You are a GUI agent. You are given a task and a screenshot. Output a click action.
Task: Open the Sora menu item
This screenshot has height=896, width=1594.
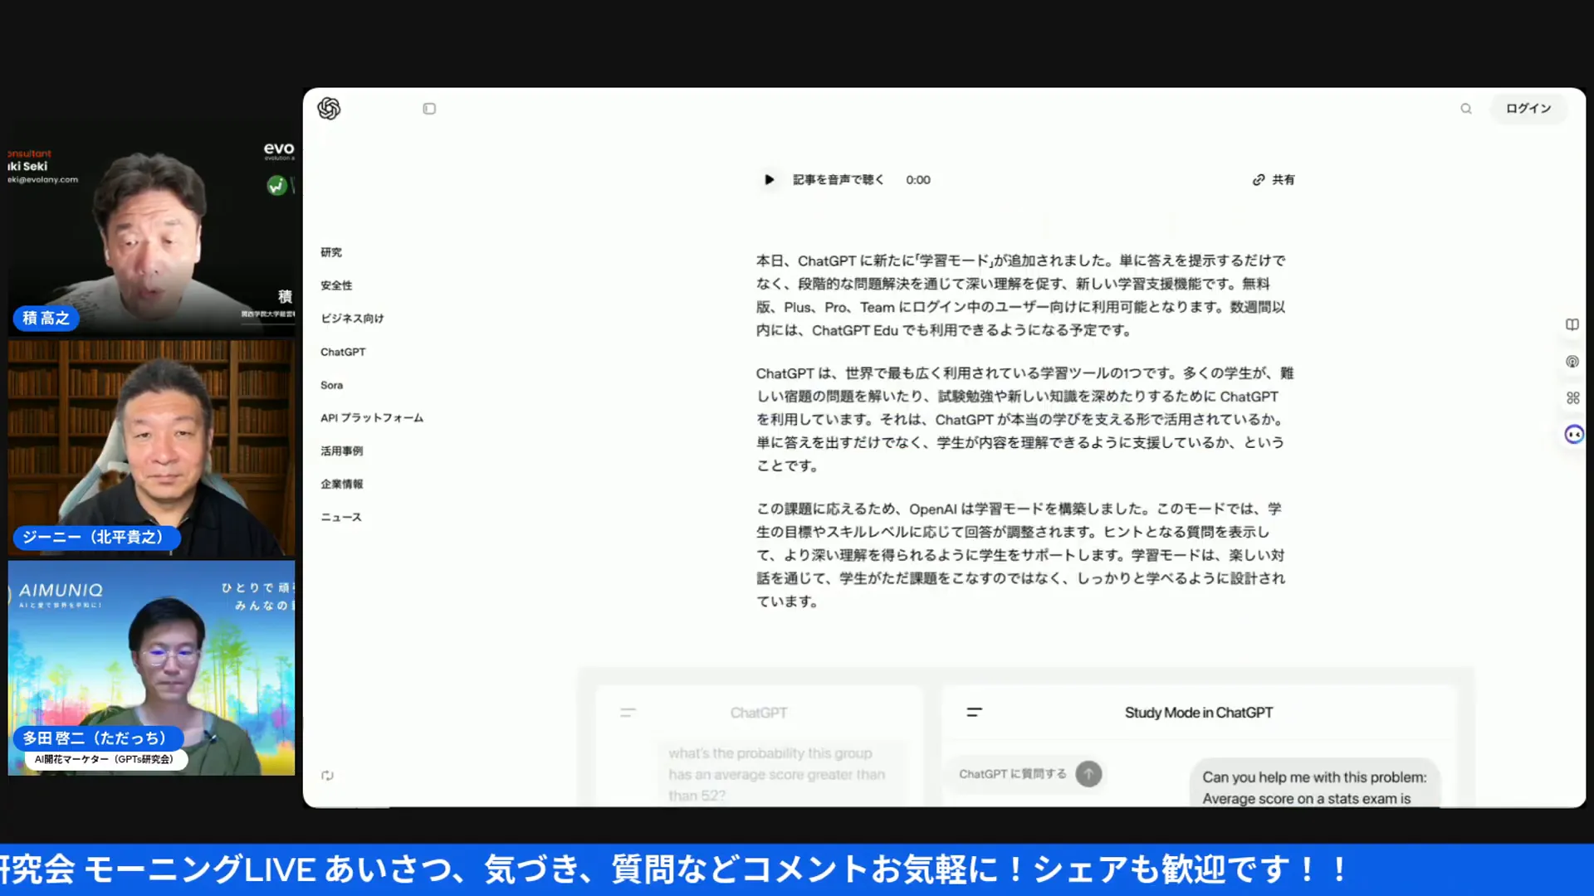click(331, 385)
